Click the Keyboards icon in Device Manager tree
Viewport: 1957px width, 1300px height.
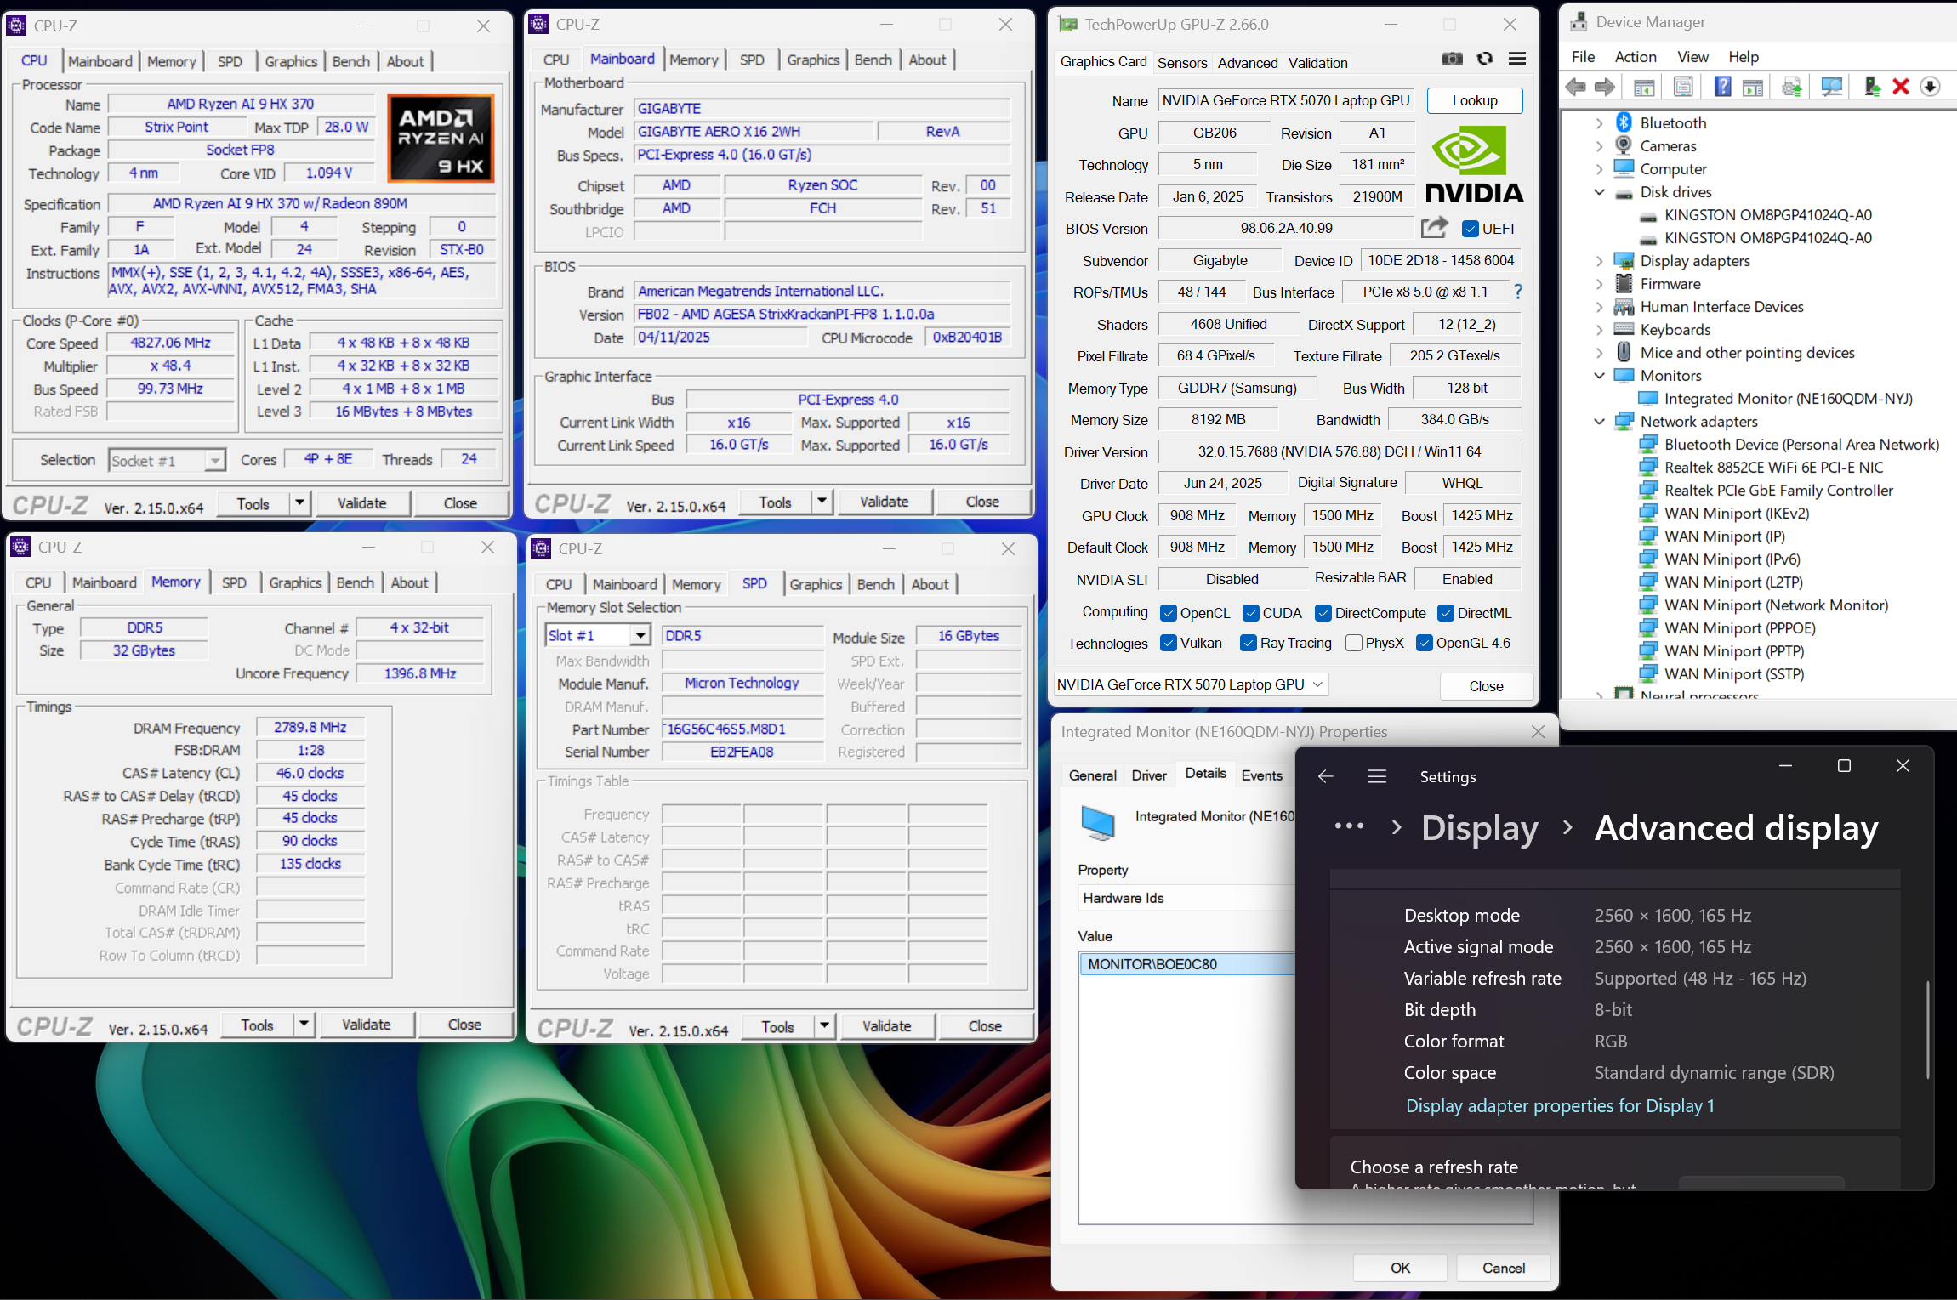1624,329
